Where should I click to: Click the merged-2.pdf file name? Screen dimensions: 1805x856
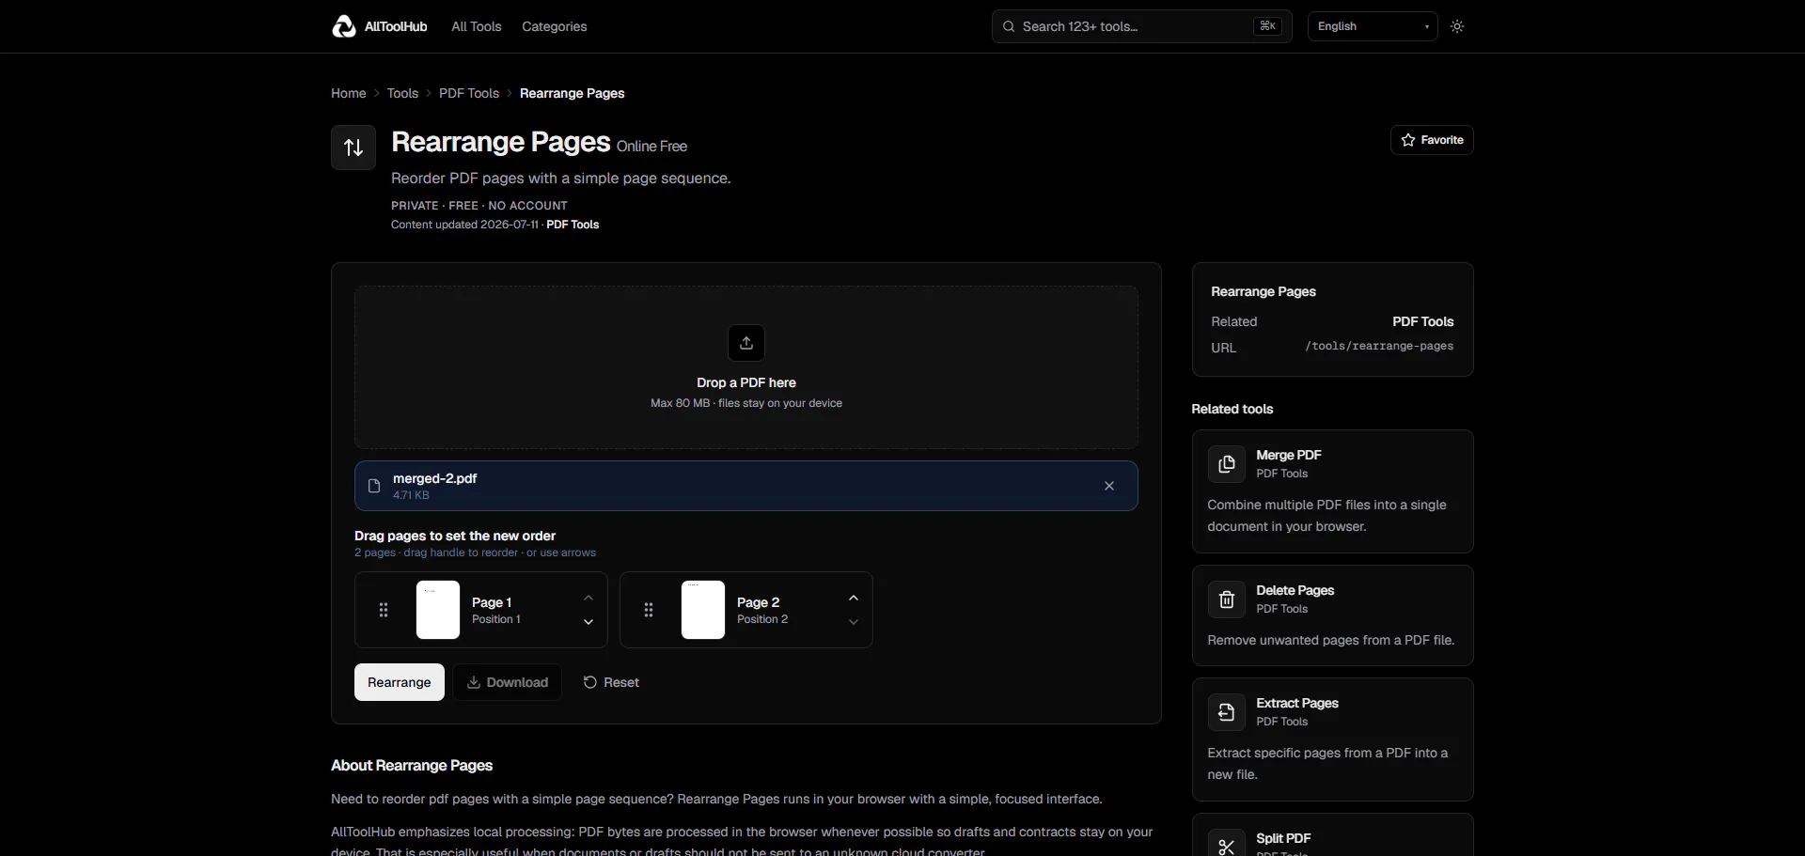pyautogui.click(x=435, y=478)
